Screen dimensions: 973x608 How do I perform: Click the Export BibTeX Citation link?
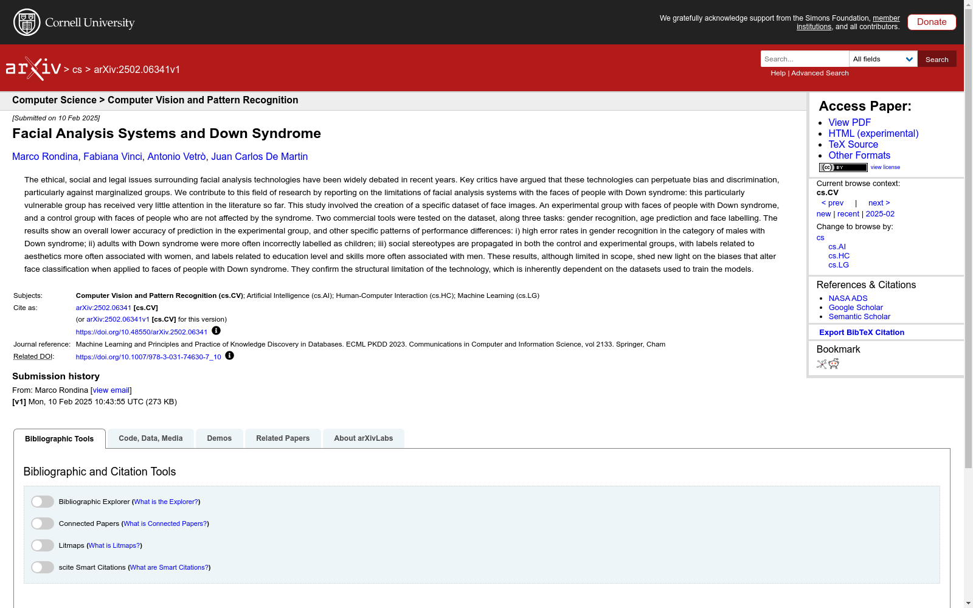pos(862,333)
